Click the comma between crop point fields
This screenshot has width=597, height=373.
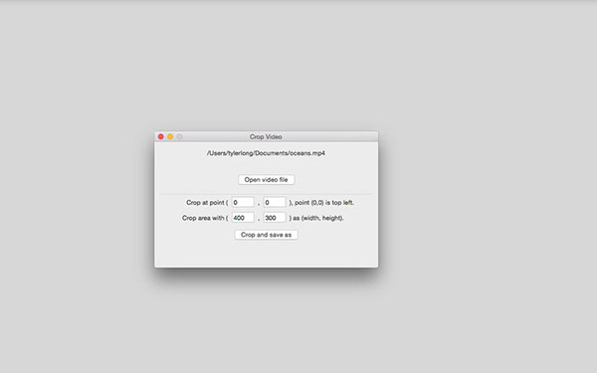(x=259, y=204)
